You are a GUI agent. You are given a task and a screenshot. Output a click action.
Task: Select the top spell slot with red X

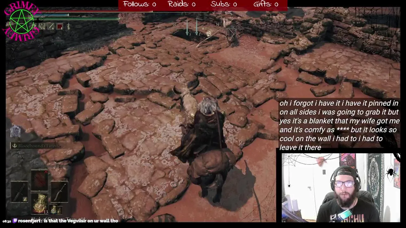(x=39, y=181)
